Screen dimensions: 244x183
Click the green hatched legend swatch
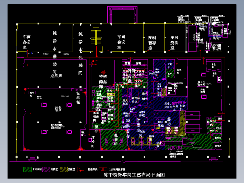pos(28,169)
